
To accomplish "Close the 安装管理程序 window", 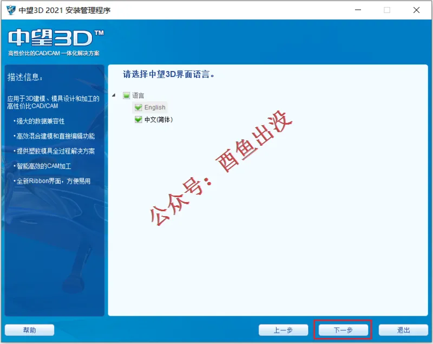I will pyautogui.click(x=416, y=10).
